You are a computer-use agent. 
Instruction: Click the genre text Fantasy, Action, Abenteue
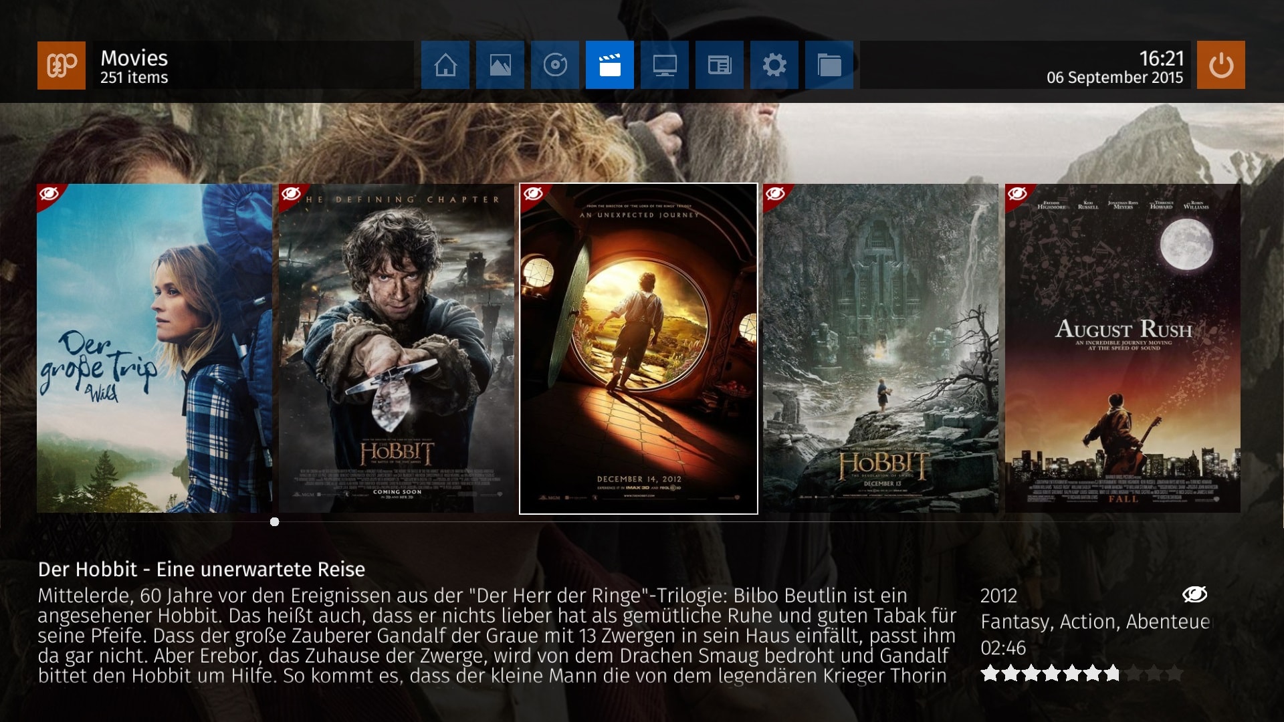click(x=1095, y=622)
